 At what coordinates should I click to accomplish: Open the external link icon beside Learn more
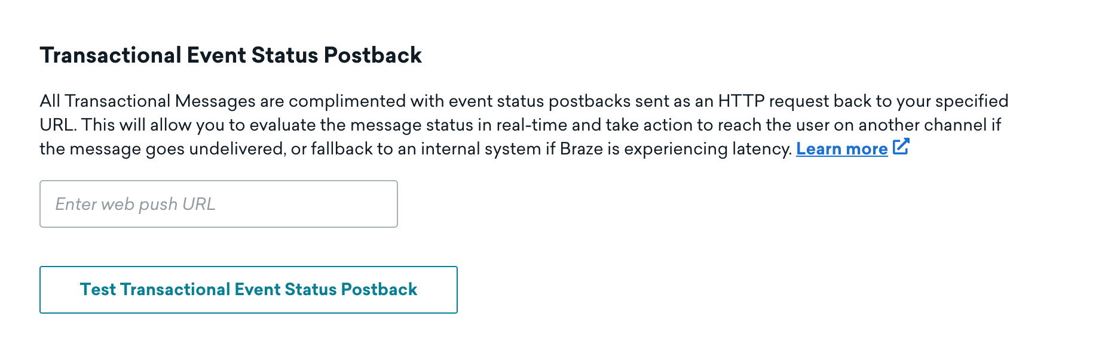(901, 147)
